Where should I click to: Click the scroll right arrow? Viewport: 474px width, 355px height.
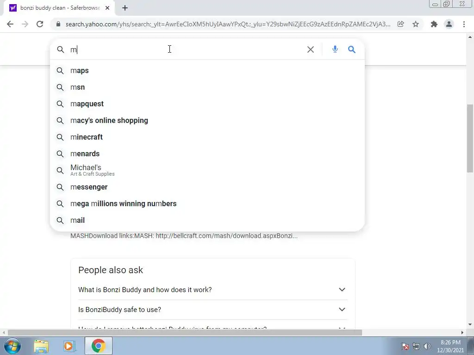click(x=462, y=333)
